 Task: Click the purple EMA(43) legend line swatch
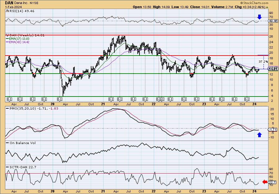(x=7, y=42)
